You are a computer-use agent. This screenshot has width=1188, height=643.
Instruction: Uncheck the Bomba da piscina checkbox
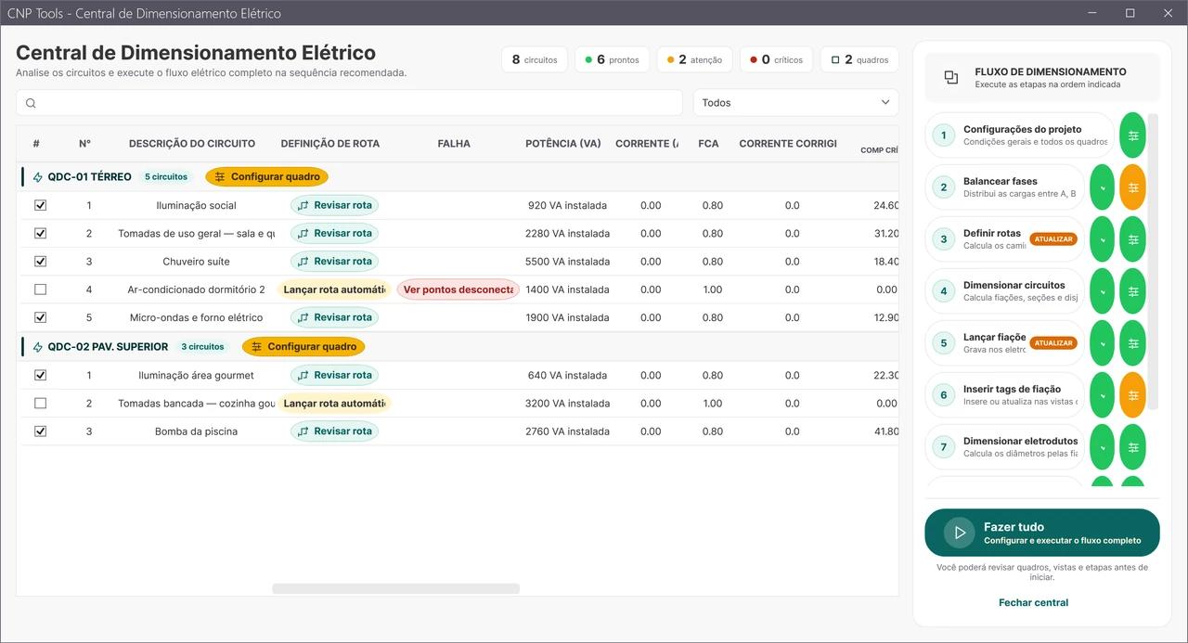(40, 431)
